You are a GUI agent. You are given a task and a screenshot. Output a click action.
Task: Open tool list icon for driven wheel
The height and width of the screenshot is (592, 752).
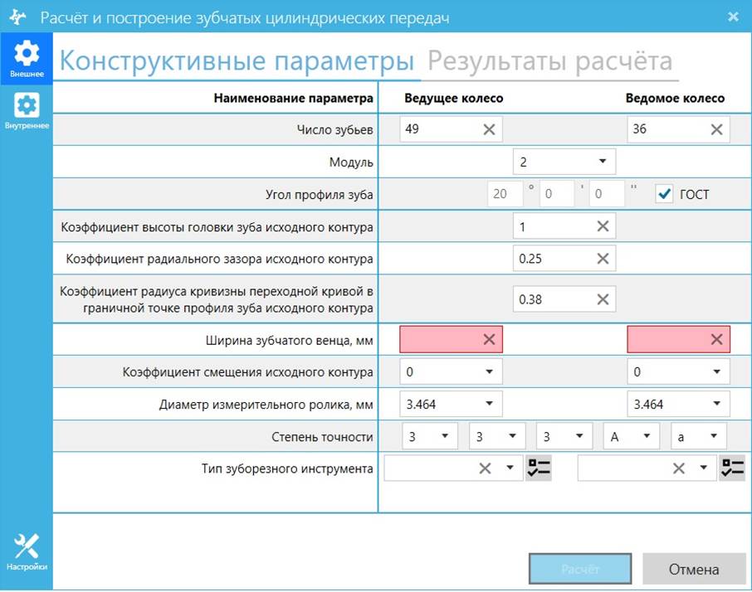click(x=732, y=468)
